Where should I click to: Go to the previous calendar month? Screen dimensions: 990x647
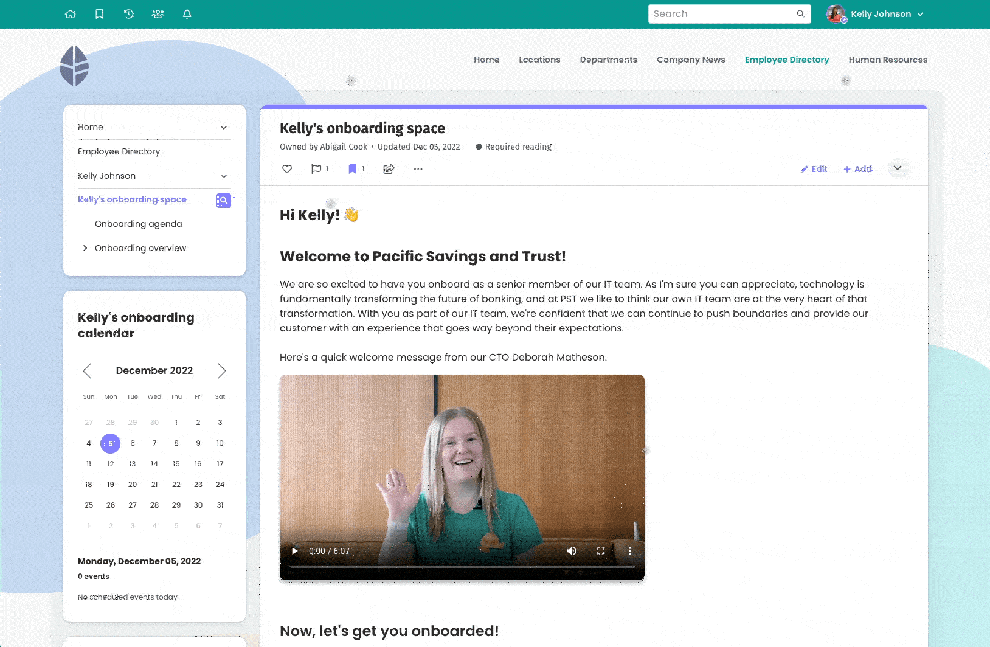88,371
